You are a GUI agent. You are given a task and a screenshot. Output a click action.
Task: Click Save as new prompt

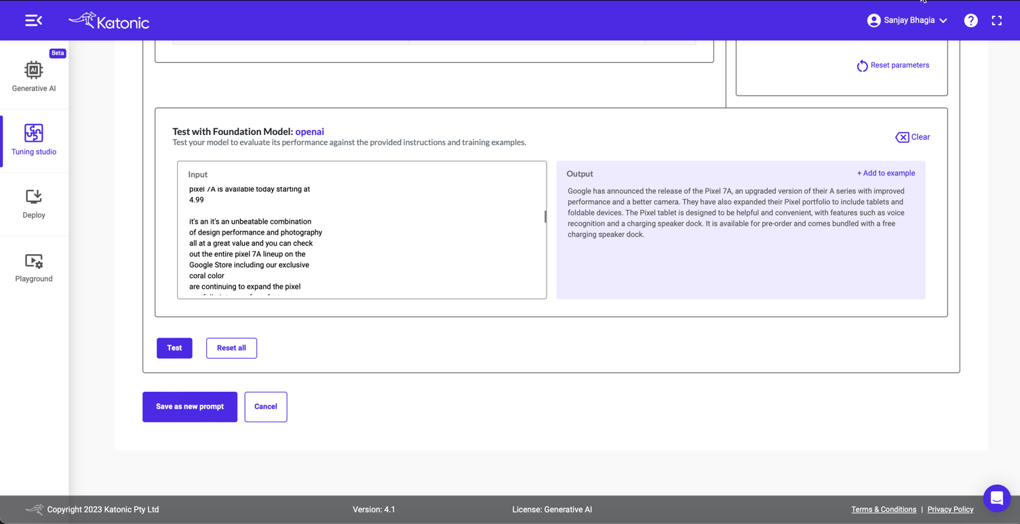click(190, 407)
